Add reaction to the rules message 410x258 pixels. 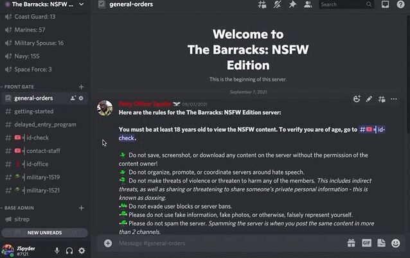click(357, 99)
